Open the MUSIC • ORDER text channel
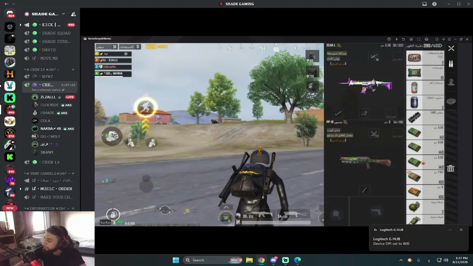Image resolution: width=473 pixels, height=266 pixels. coord(50,189)
